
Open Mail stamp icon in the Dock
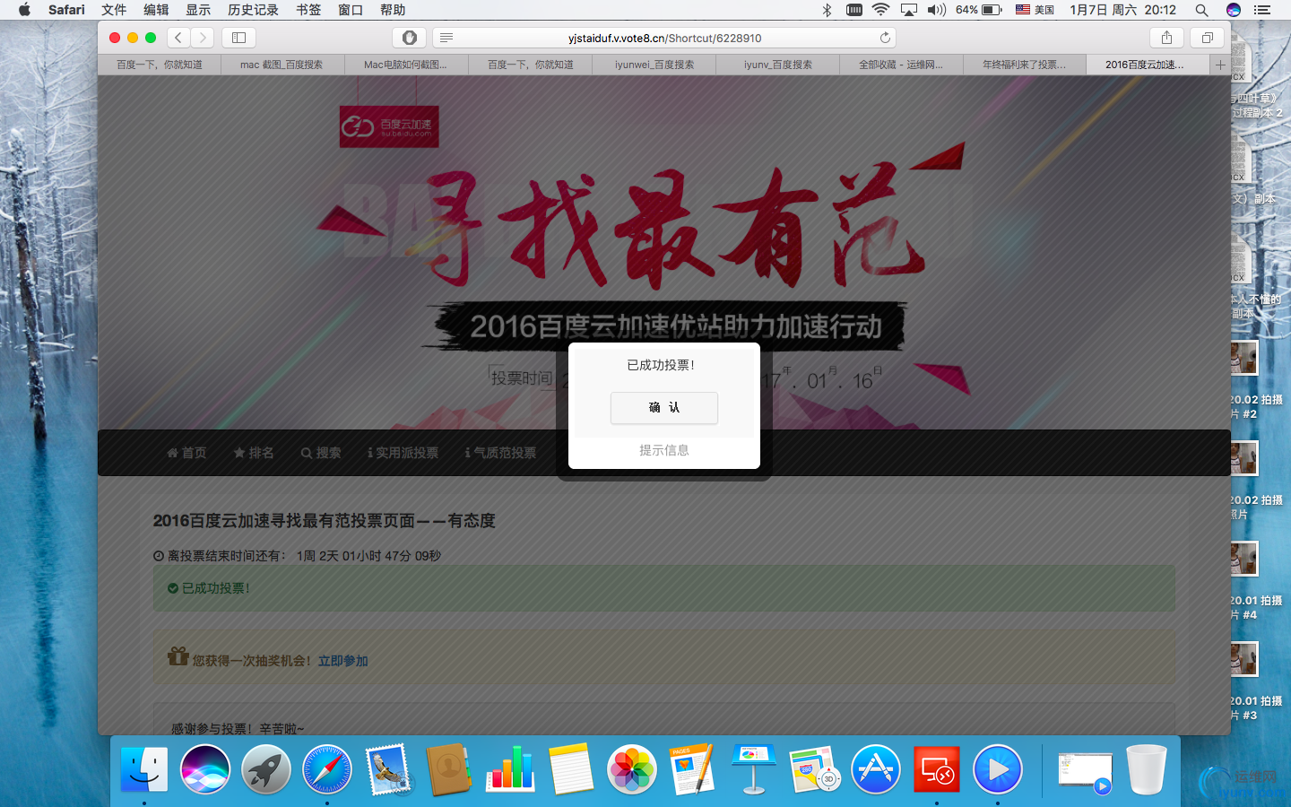click(x=388, y=769)
